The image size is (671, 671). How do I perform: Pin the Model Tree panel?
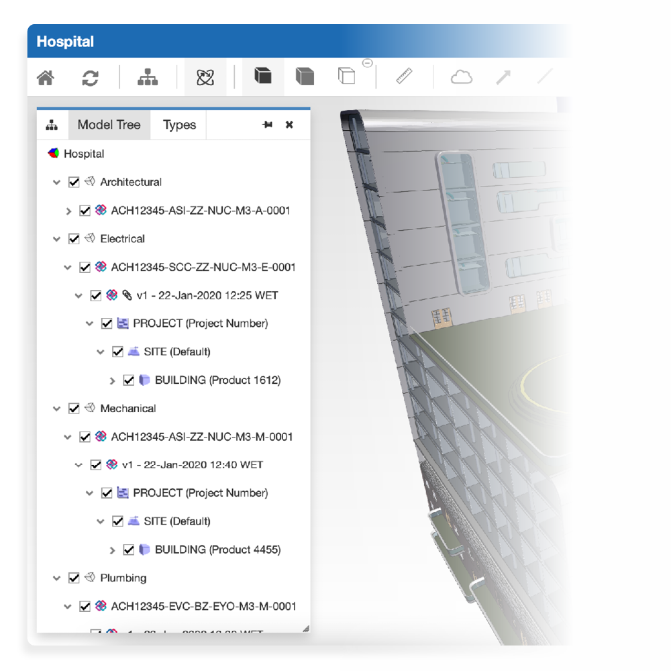tap(268, 125)
